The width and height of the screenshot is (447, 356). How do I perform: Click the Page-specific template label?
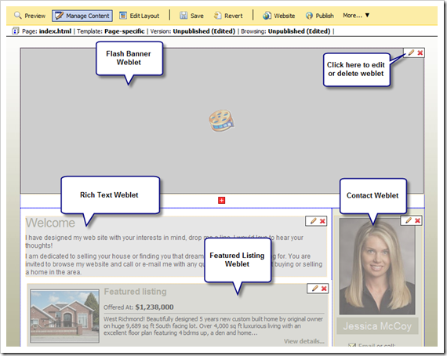click(124, 31)
